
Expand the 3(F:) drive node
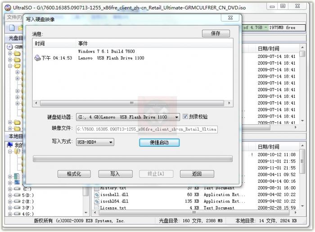pyautogui.click(x=10, y=208)
